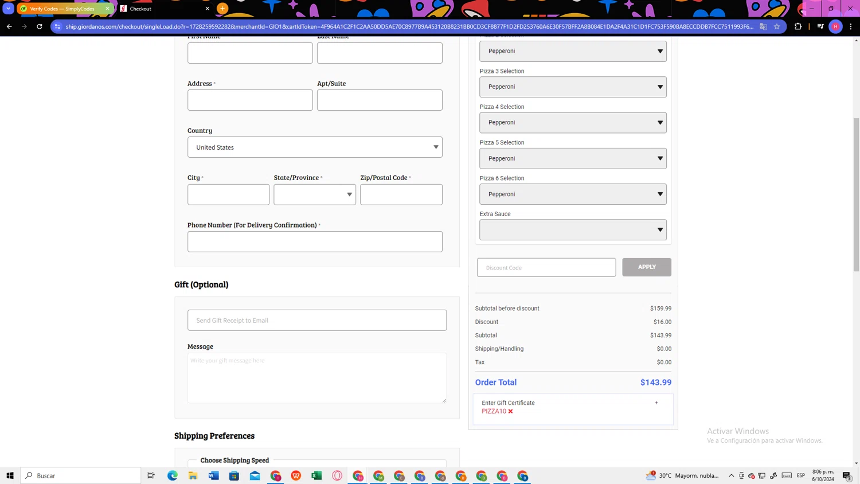
Task: Click the Discount value $16.00
Action: [662, 322]
